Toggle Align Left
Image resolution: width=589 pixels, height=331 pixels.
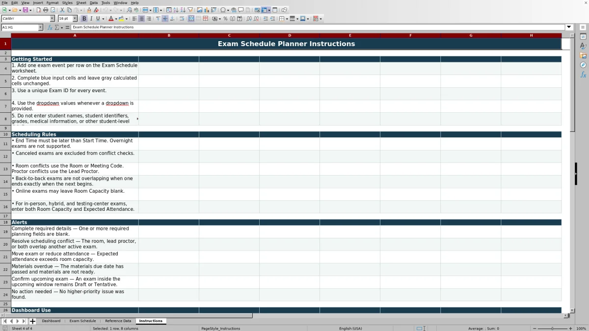(x=134, y=19)
